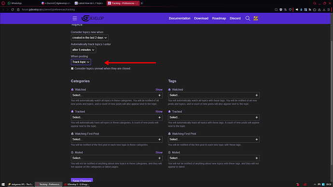Viewport: 333px width, 187px height.
Task: Click the speaker extension icon
Action: point(297,10)
